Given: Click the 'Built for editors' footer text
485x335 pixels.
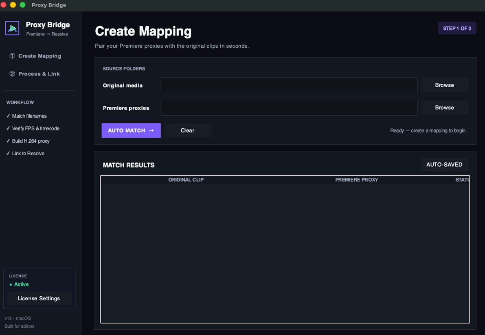Looking at the screenshot, I should pyautogui.click(x=20, y=326).
